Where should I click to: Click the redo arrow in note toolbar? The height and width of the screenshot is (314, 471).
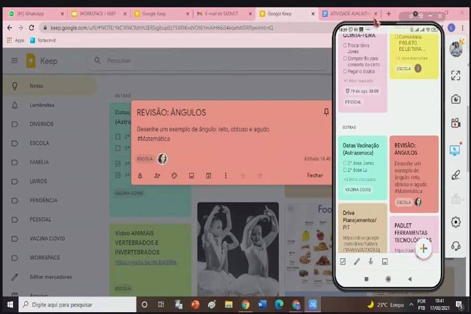[x=260, y=176]
